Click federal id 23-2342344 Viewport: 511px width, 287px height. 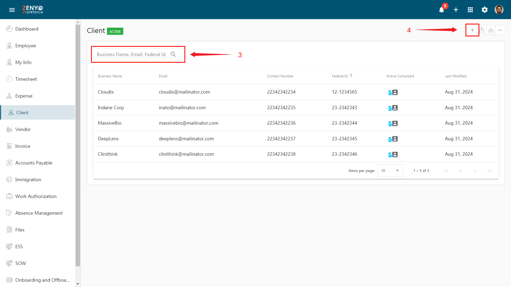(344, 123)
